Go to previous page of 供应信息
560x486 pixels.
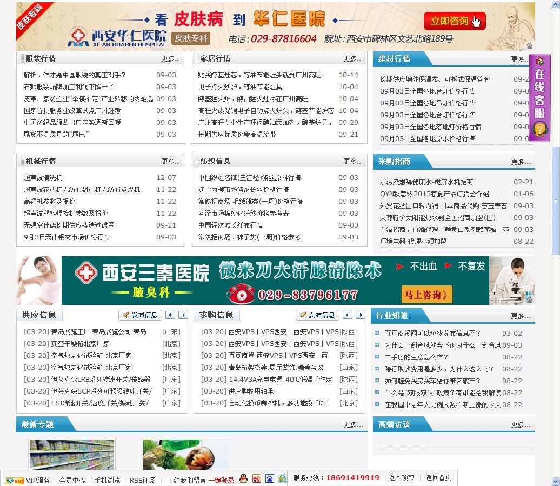170,315
